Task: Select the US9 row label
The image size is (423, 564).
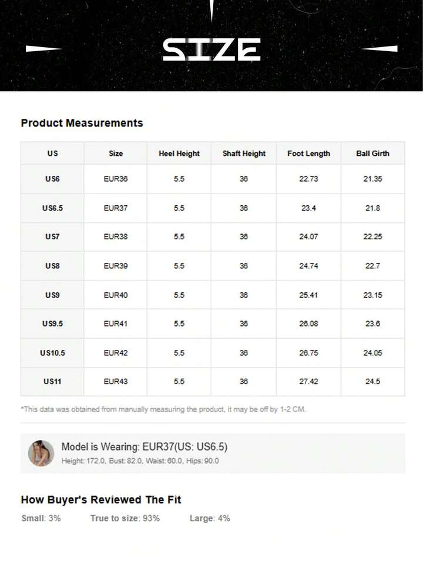Action: click(52, 295)
